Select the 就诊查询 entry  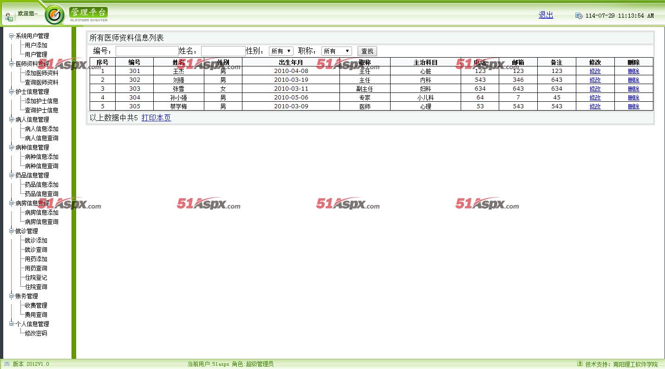[36, 250]
